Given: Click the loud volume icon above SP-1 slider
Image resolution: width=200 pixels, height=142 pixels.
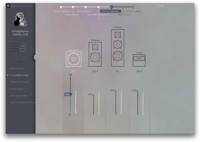Looking at the screenshot, I should point(70,75).
